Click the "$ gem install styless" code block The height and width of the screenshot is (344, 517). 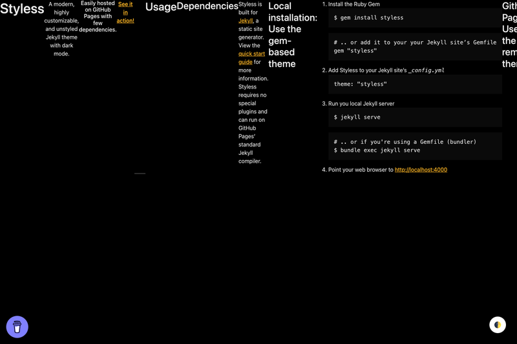pos(415,18)
